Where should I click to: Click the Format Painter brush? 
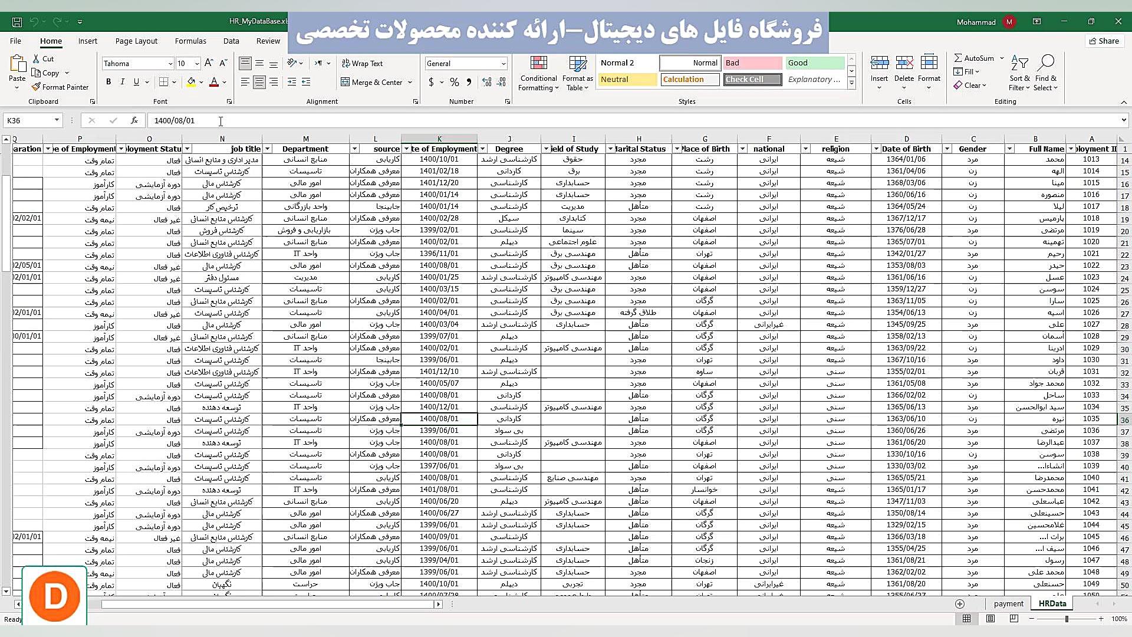click(x=60, y=87)
